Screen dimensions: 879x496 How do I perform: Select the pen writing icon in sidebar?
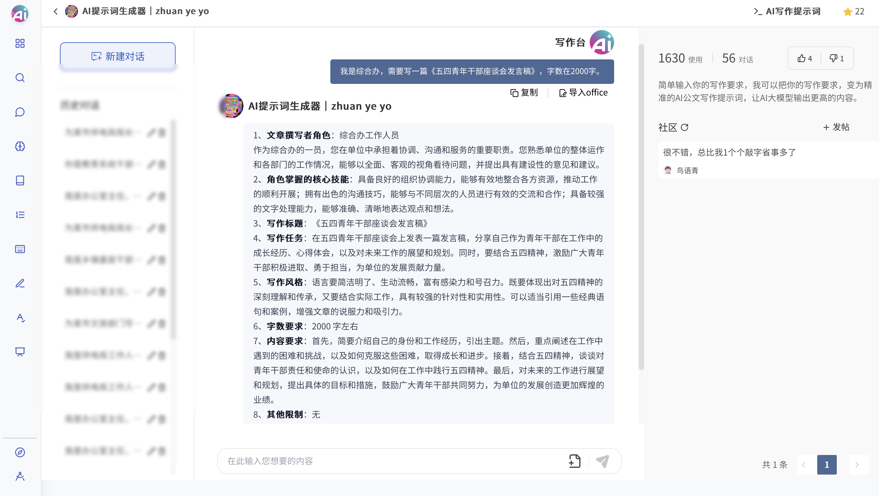(20, 283)
